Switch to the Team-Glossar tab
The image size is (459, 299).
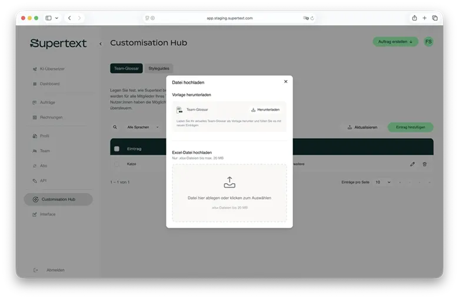127,68
